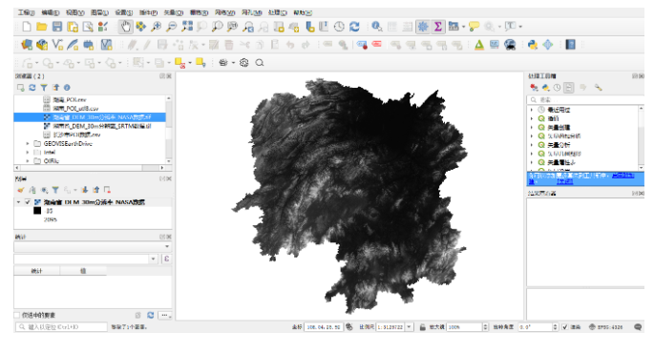Click the ellipsis options button in Statistics panel

(165, 315)
